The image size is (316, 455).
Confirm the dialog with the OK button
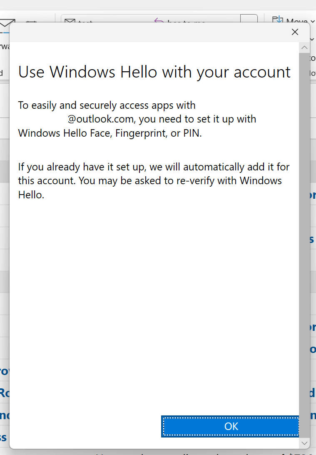(231, 426)
